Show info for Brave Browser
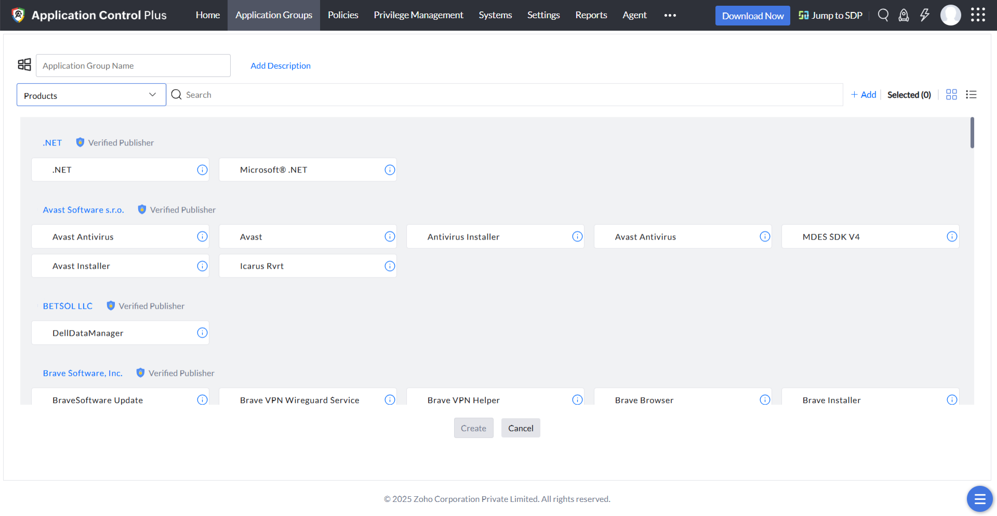Viewport: 997px width, 516px height. [x=765, y=400]
